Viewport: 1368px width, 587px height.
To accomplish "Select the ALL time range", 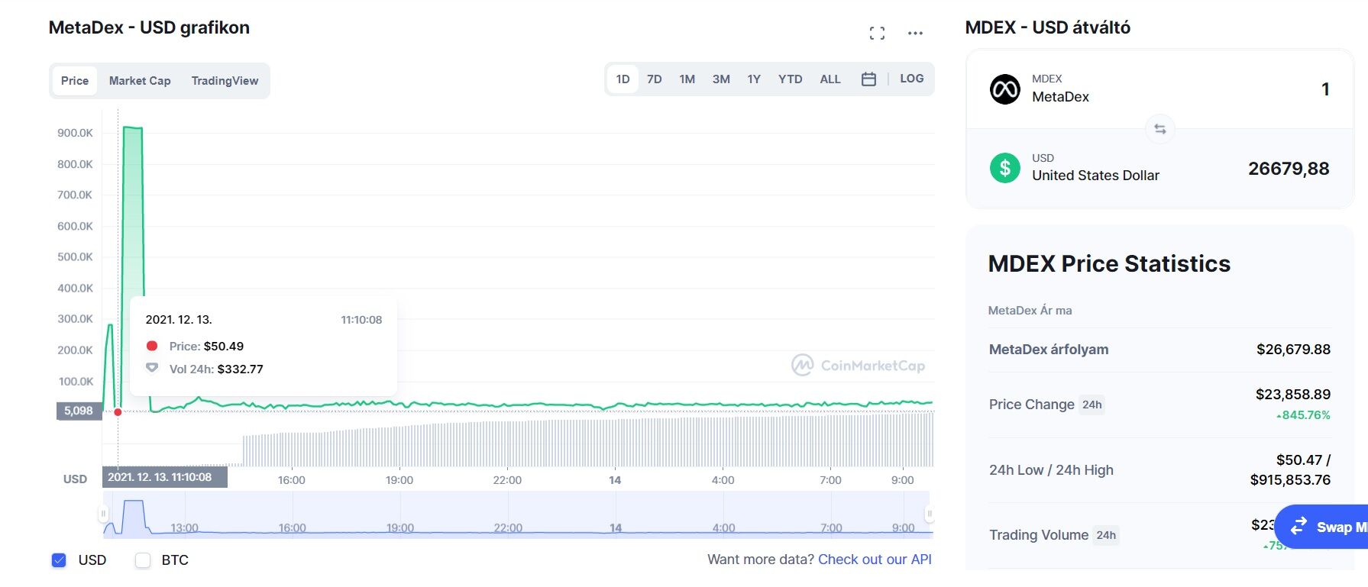I will point(830,79).
